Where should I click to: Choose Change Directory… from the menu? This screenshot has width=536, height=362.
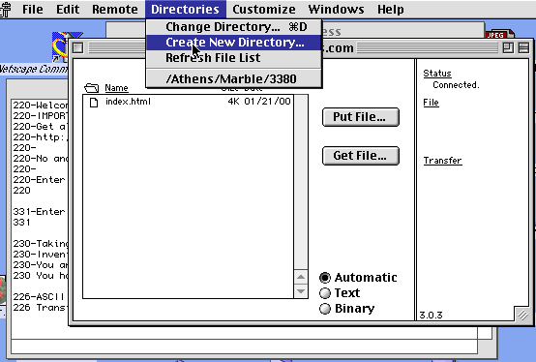(234, 27)
